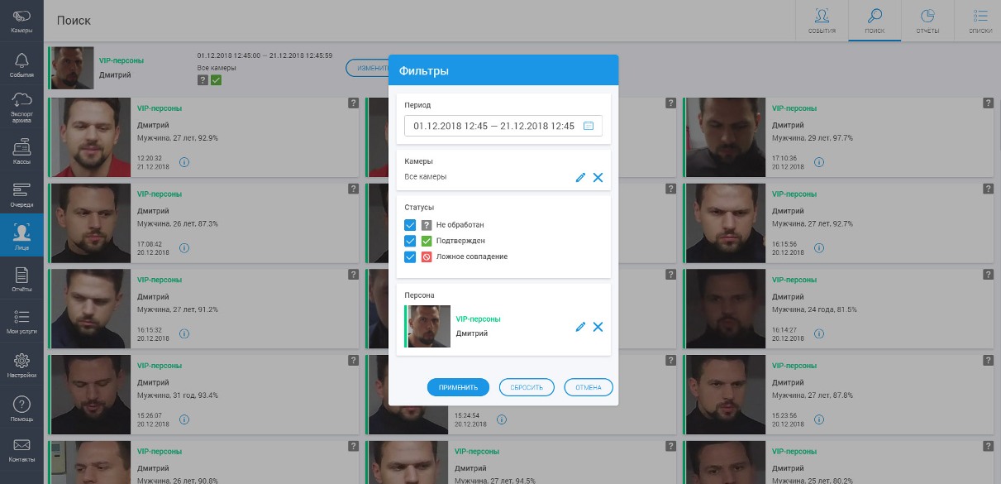Click Изменить button behind the dialog
Image resolution: width=1001 pixels, height=484 pixels.
pos(367,69)
